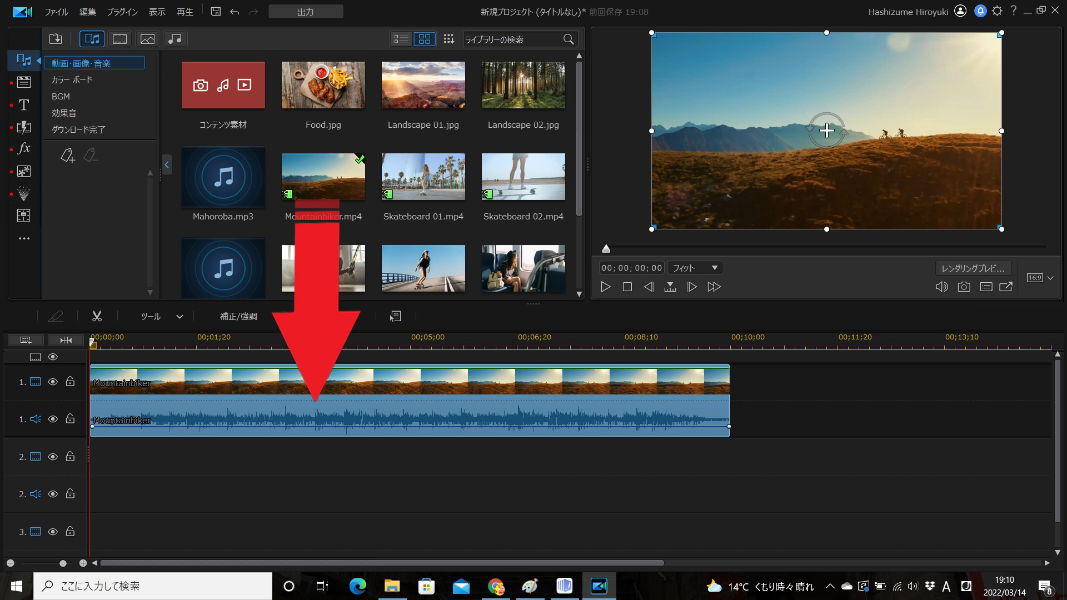Switch library to detail list view
This screenshot has height=600, width=1067.
401,39
